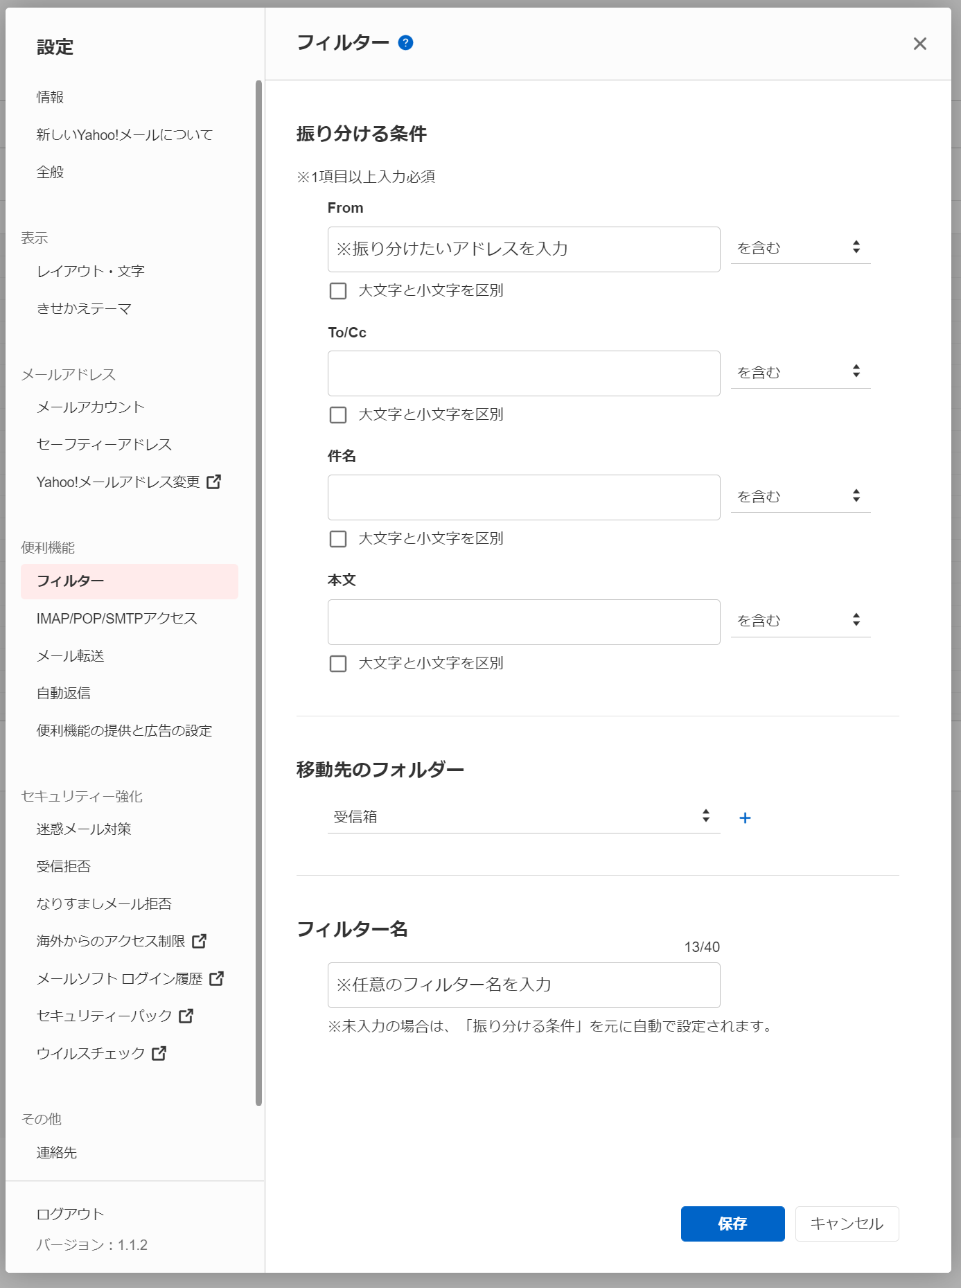Screen dimensions: 961x1288
Task: Click external link icon beside 海外からのアクセス制限
Action: [200, 941]
